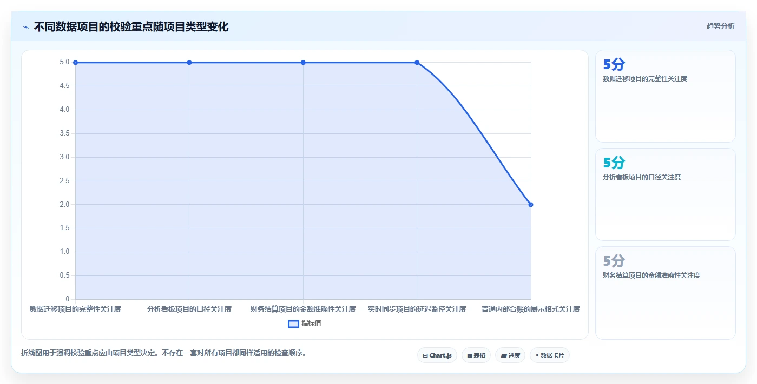The height and width of the screenshot is (384, 757).
Task: Click the y-axis value 3.5
Action: pyautogui.click(x=65, y=133)
